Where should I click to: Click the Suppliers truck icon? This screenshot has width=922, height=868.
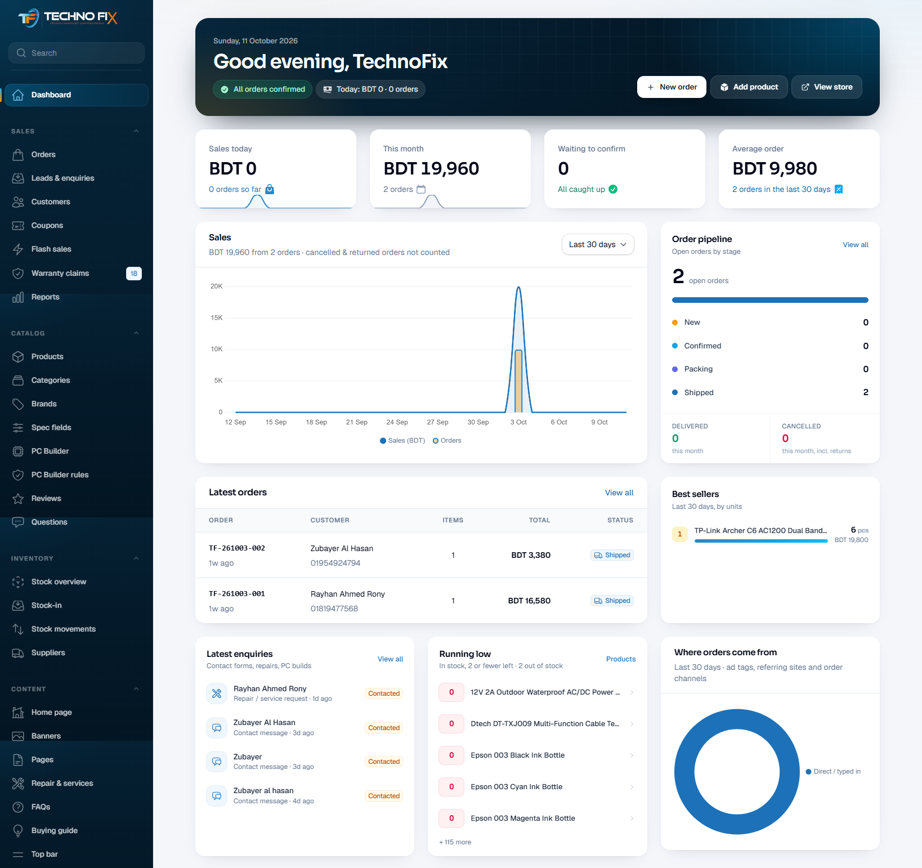tap(18, 653)
